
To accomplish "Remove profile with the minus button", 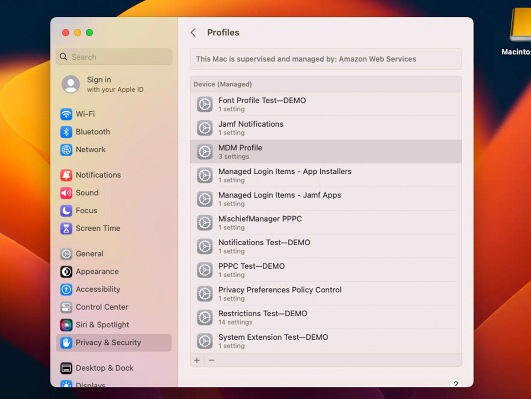I will [x=212, y=360].
